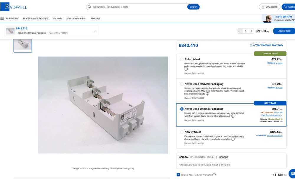
Task: Go to Sell Us Your Parts
Action: 76,19
